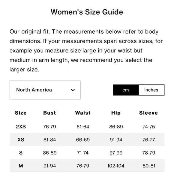The image size is (174, 174).
Task: Click the chevron arrow in region selector
Action: point(73,90)
